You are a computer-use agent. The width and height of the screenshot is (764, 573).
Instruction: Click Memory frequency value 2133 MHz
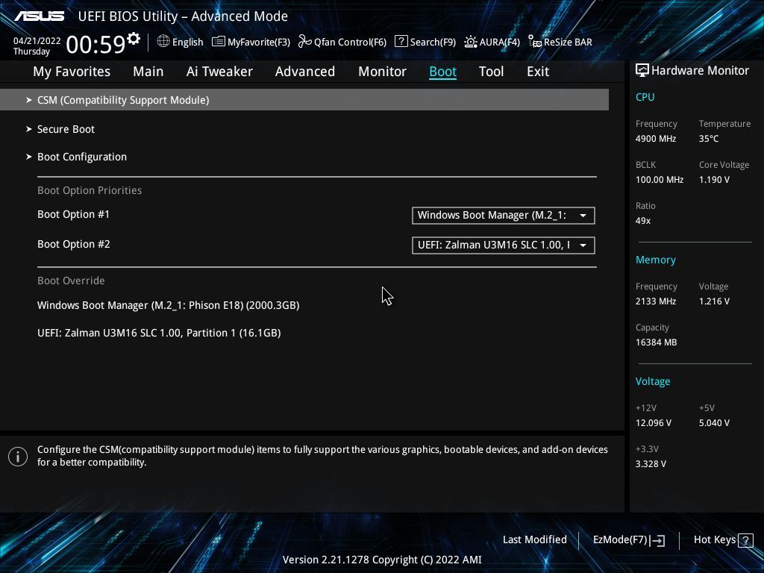(x=655, y=301)
